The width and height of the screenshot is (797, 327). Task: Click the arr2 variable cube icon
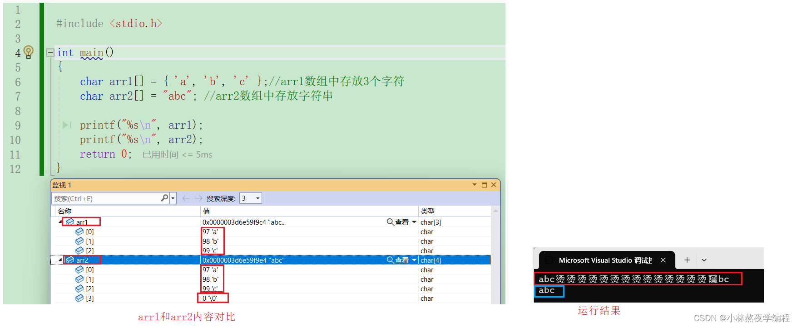coord(70,260)
